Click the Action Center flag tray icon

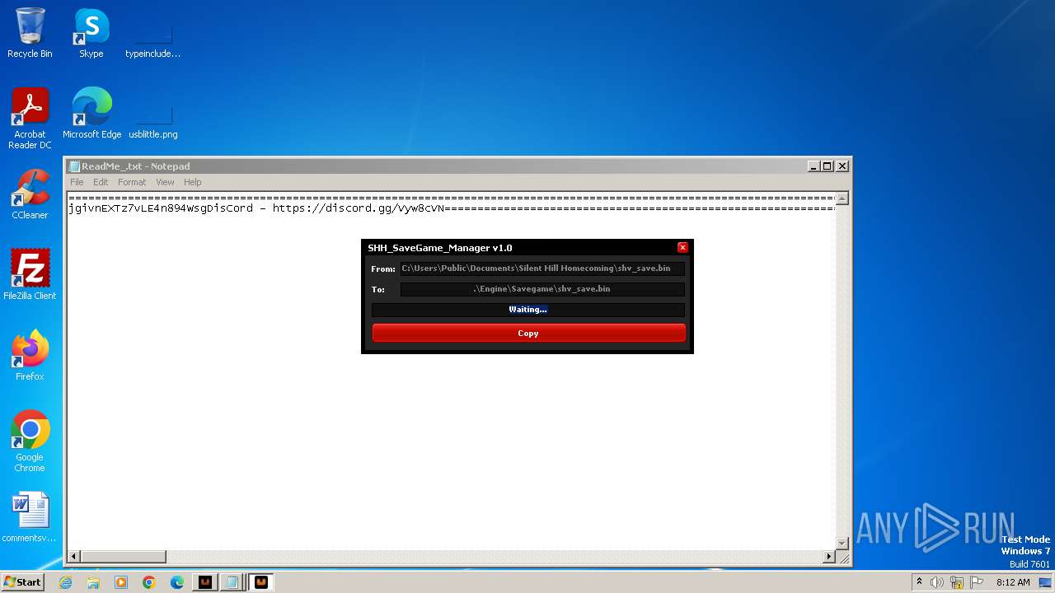pyautogui.click(x=977, y=582)
